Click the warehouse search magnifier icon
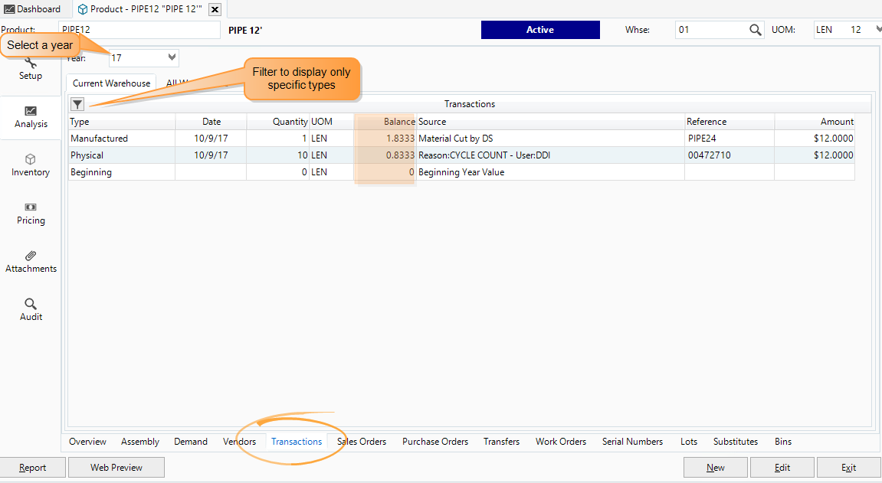Screen dimensions: 882x483 point(755,29)
